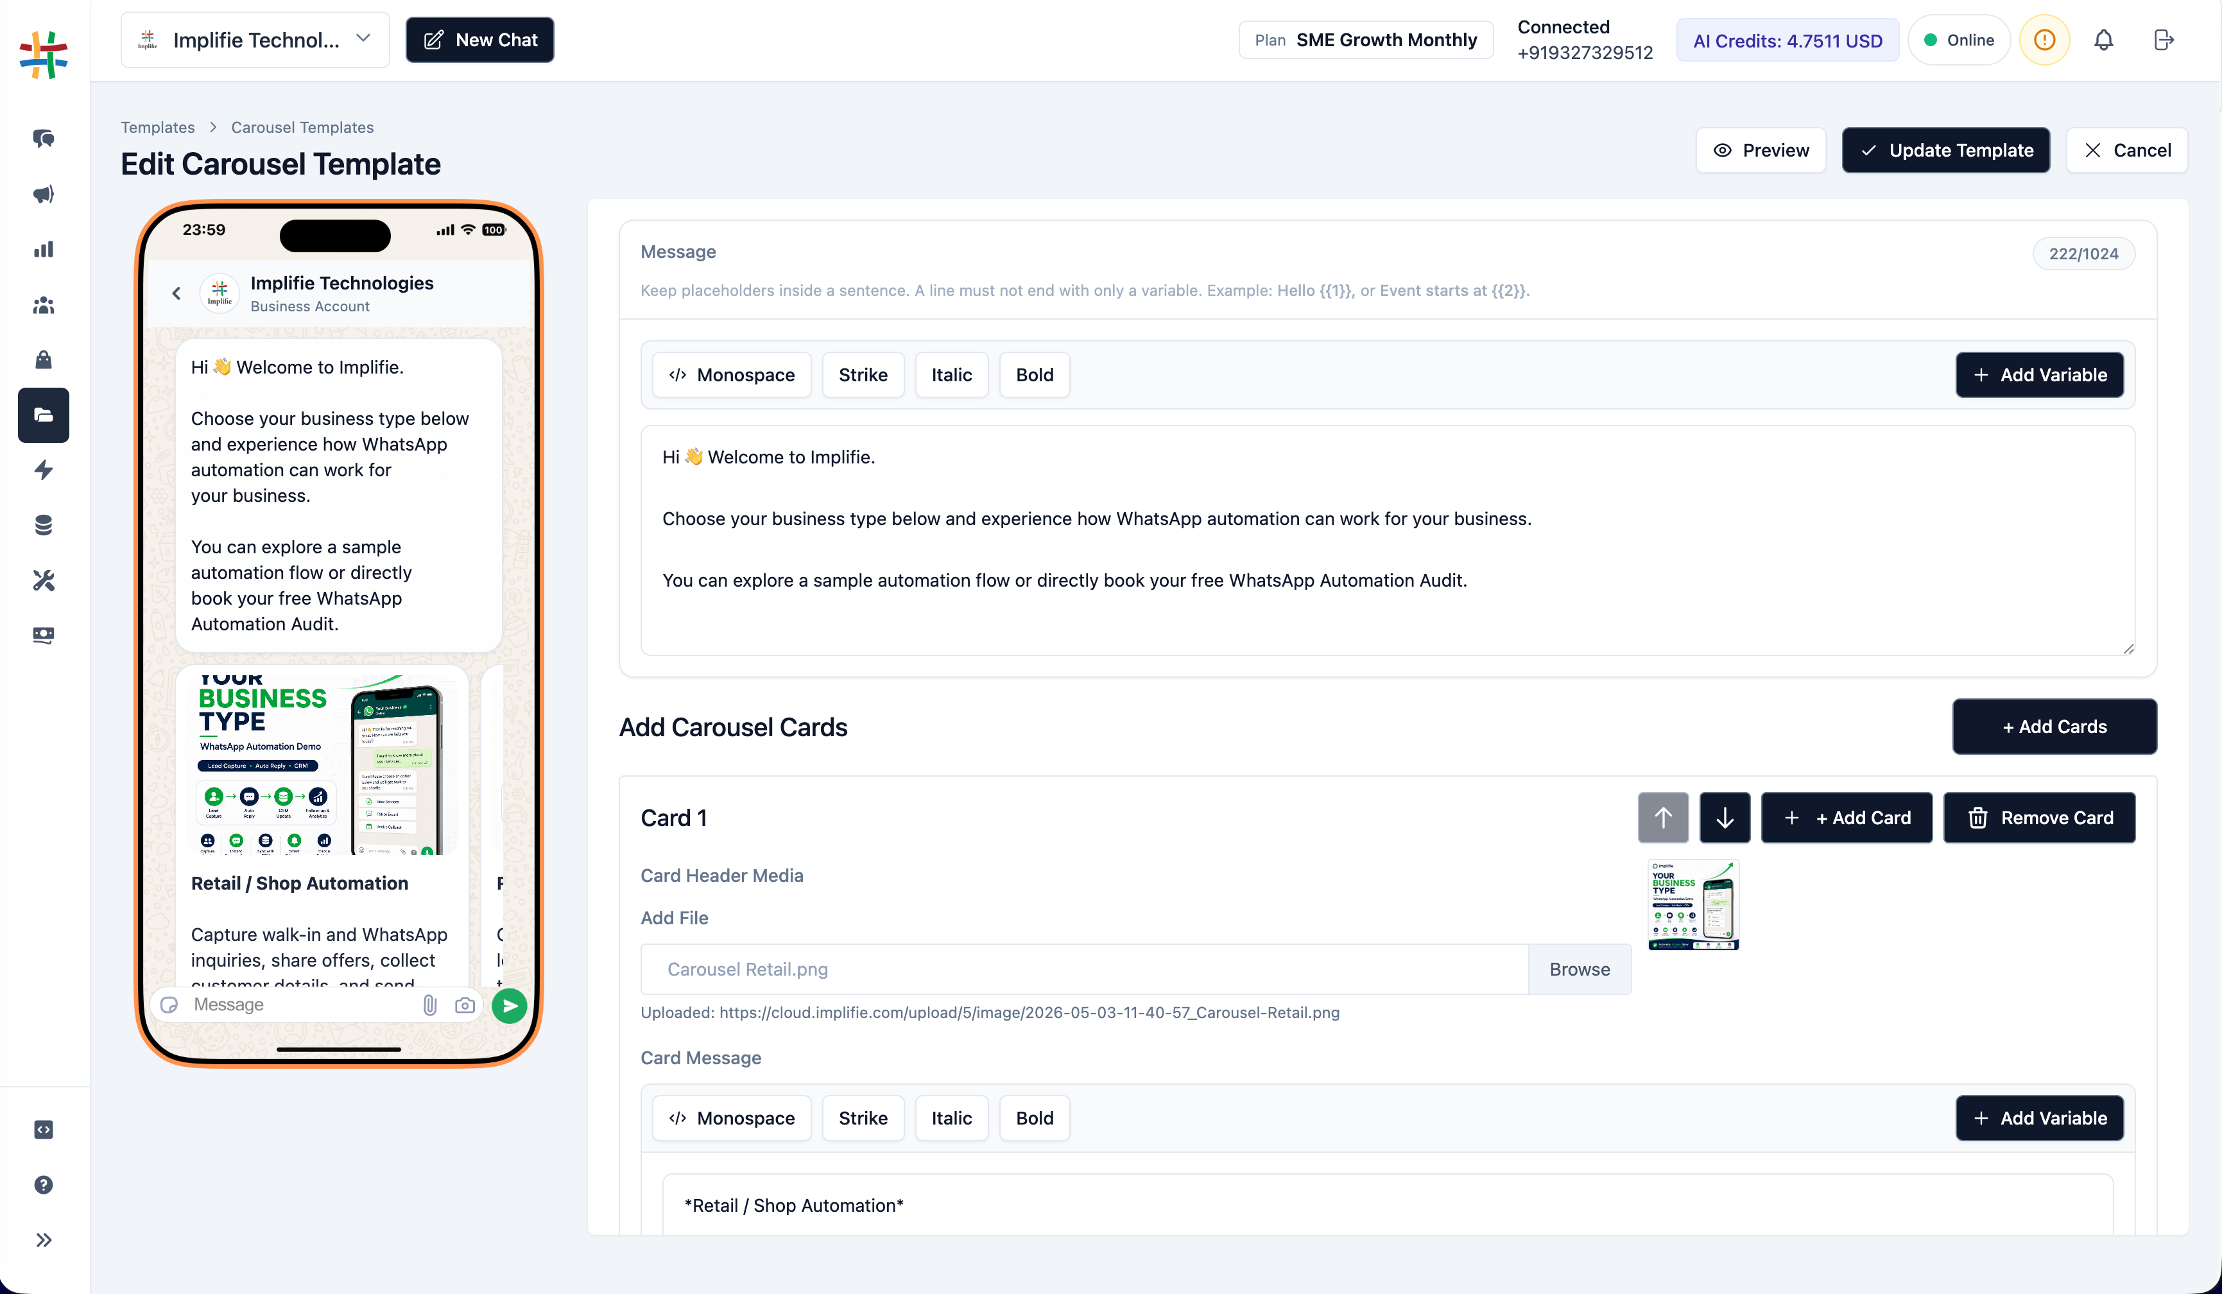Click 'Retail / Shop Automation' title in phone preview

(300, 883)
